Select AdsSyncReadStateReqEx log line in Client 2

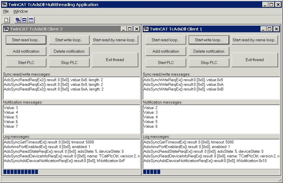tap(64, 152)
